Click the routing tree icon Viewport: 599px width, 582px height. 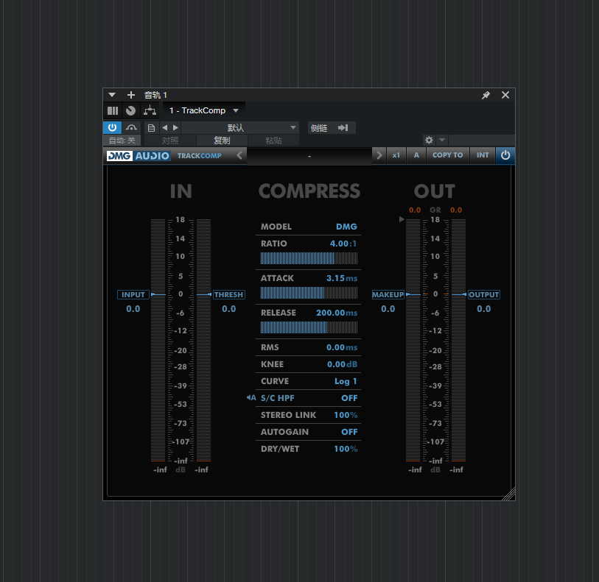click(150, 110)
